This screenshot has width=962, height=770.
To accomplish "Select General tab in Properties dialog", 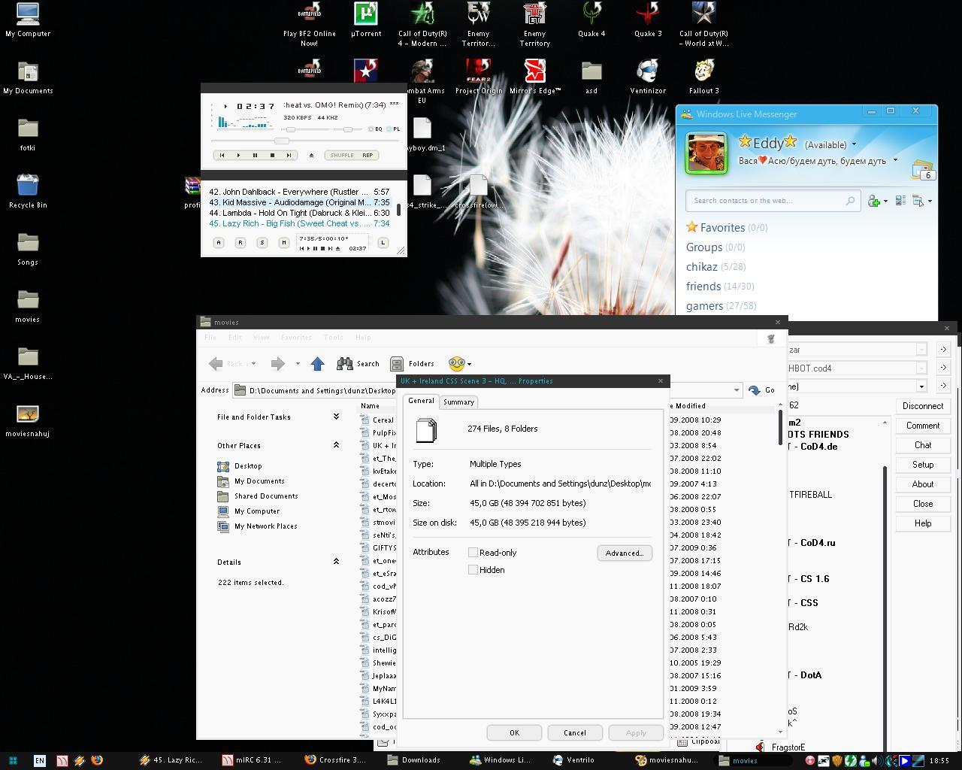I will coord(421,401).
